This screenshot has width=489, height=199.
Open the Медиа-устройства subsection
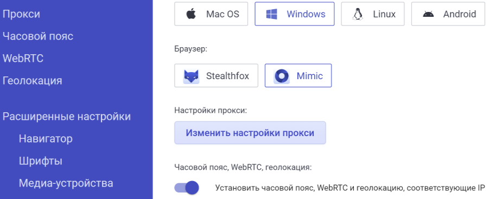(66, 183)
